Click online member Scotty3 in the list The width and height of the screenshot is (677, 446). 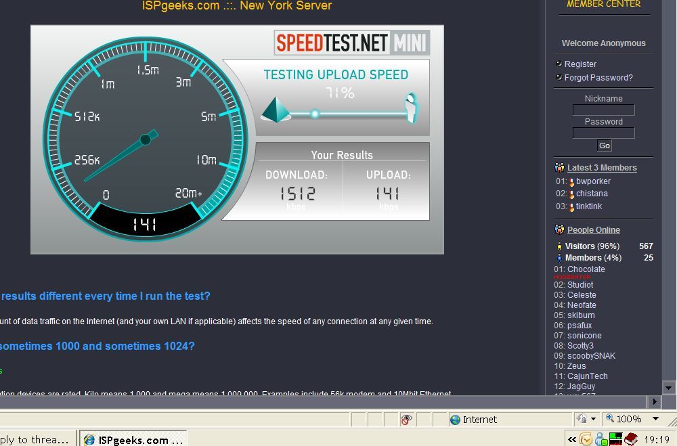click(x=580, y=345)
